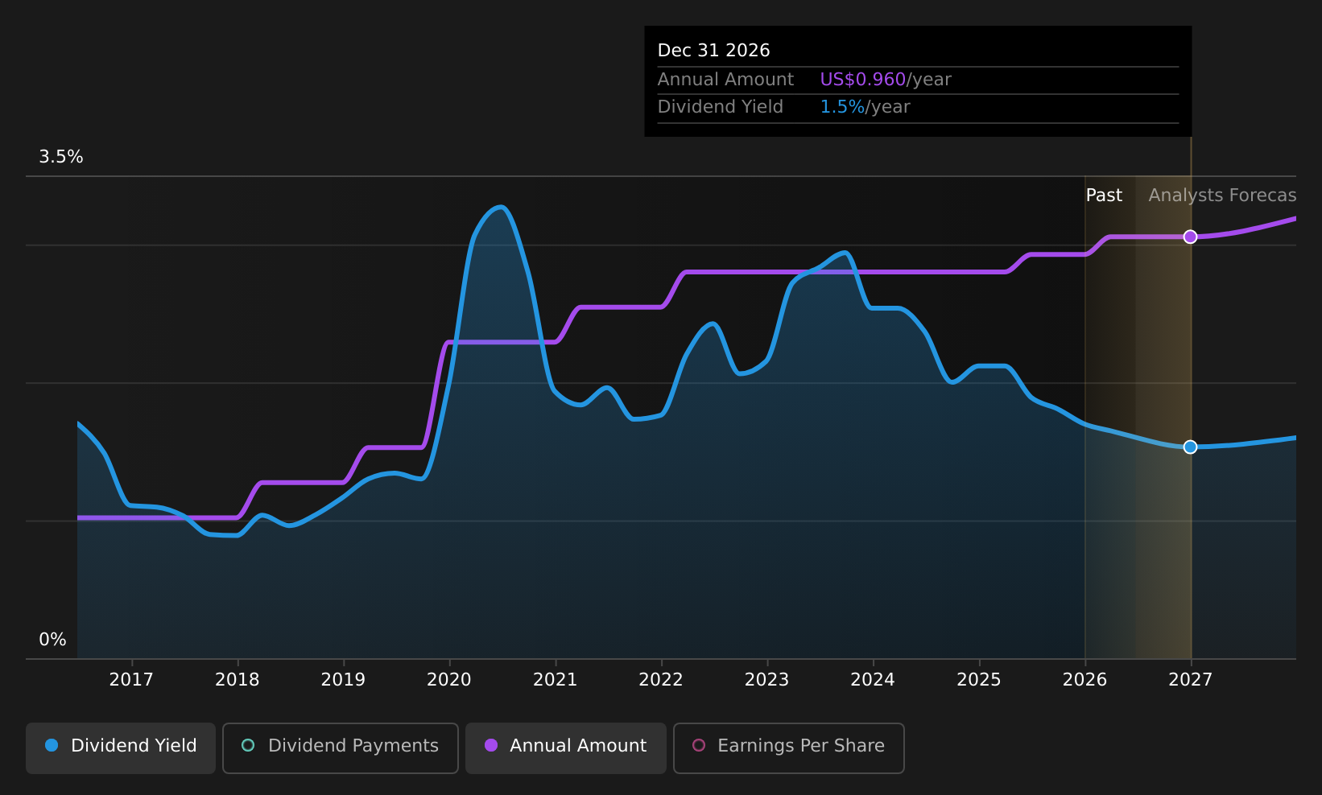Click the 2019 x-axis year label
Screen dimensions: 1322x795
pyautogui.click(x=343, y=680)
